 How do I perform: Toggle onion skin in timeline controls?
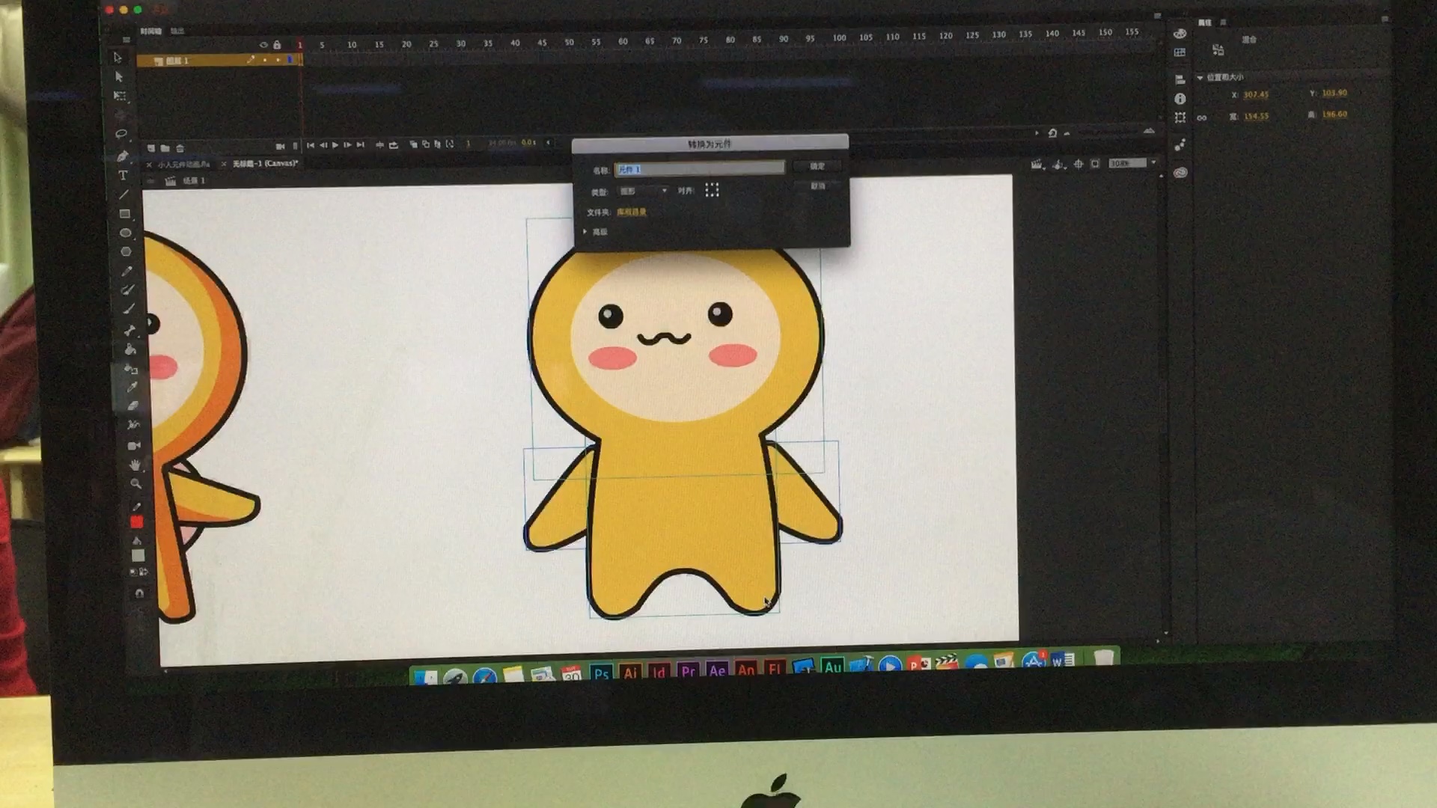click(414, 144)
